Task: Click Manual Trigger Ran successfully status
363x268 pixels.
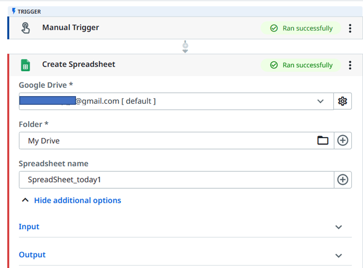Action: tap(302, 28)
